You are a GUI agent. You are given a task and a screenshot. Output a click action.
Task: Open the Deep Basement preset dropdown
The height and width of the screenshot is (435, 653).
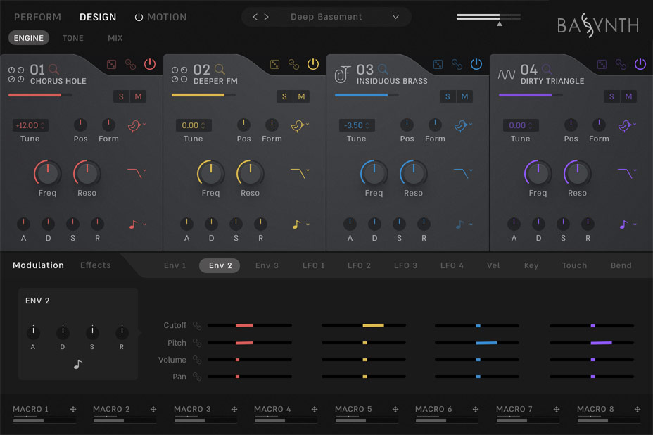[x=326, y=16]
